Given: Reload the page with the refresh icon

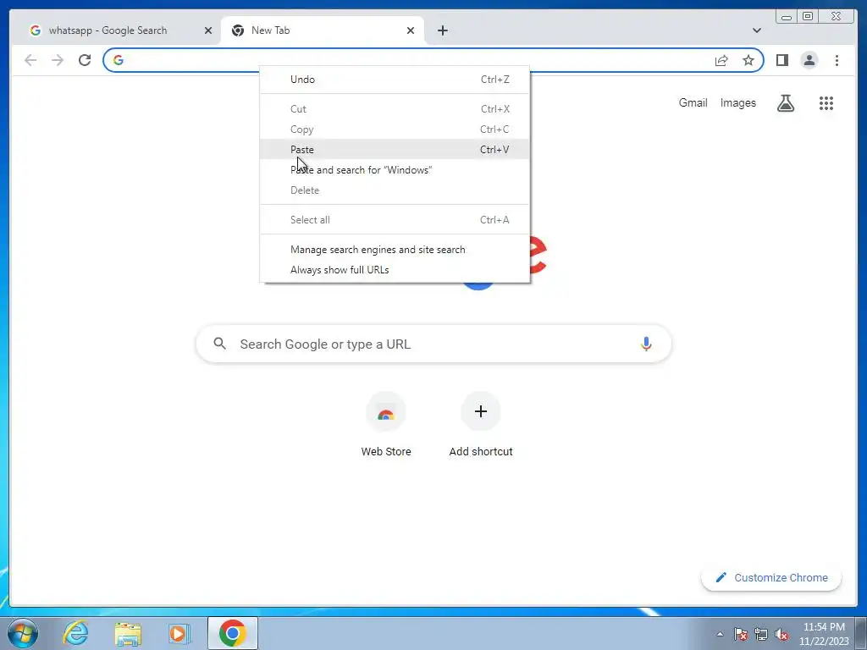Looking at the screenshot, I should (85, 60).
